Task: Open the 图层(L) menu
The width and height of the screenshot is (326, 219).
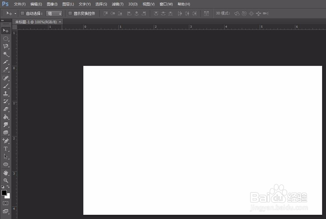Action: pos(68,4)
